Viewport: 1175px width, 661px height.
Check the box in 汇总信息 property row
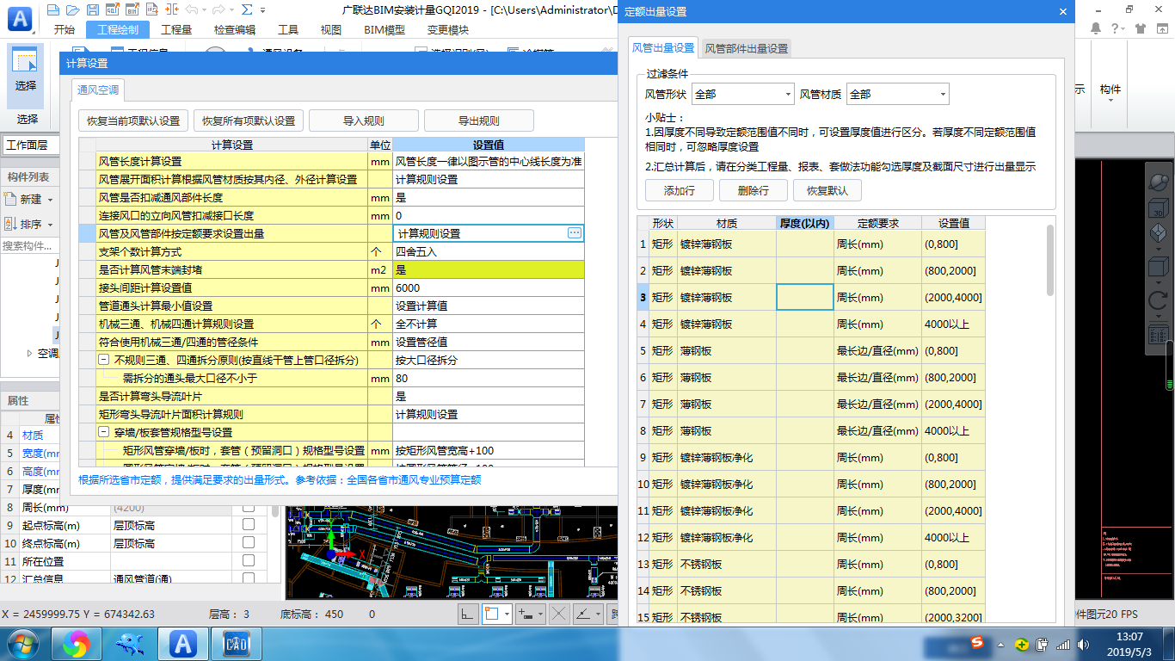pos(249,578)
